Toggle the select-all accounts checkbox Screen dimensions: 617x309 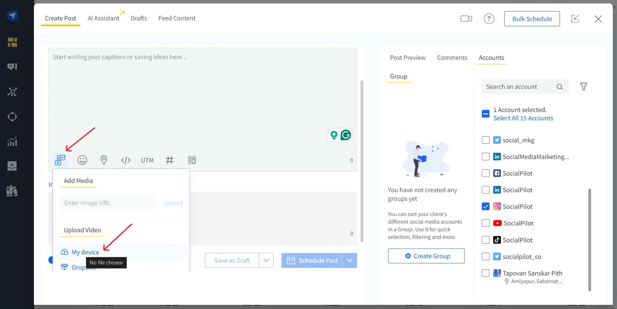486,114
